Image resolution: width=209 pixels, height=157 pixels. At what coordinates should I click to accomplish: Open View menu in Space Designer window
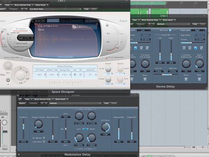coord(8,5)
